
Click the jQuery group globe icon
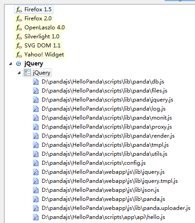coord(19,64)
